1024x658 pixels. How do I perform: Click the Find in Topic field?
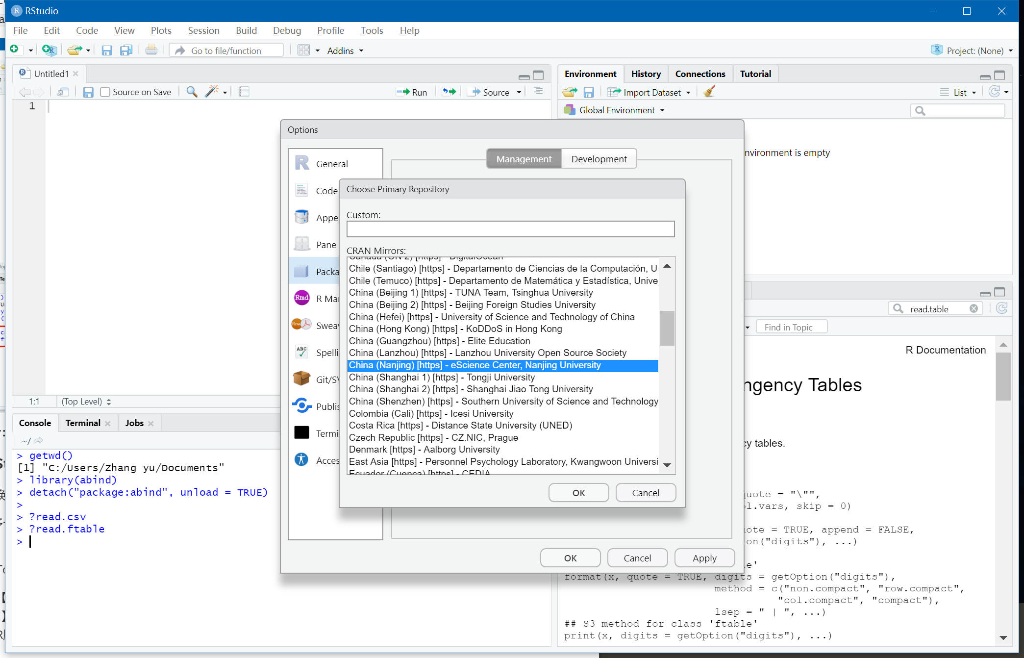click(x=791, y=327)
